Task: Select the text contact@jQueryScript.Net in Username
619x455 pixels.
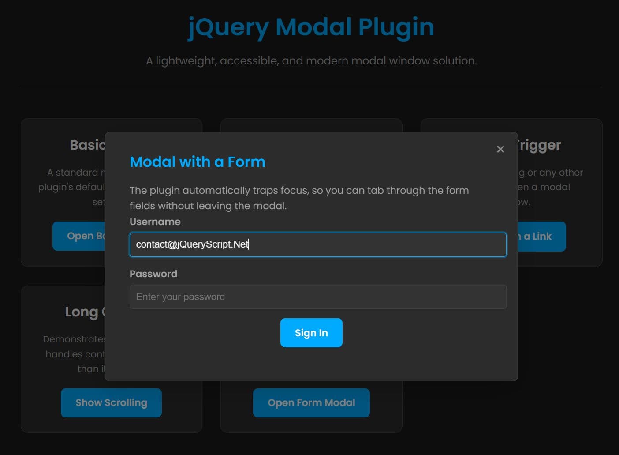Action: (192, 244)
